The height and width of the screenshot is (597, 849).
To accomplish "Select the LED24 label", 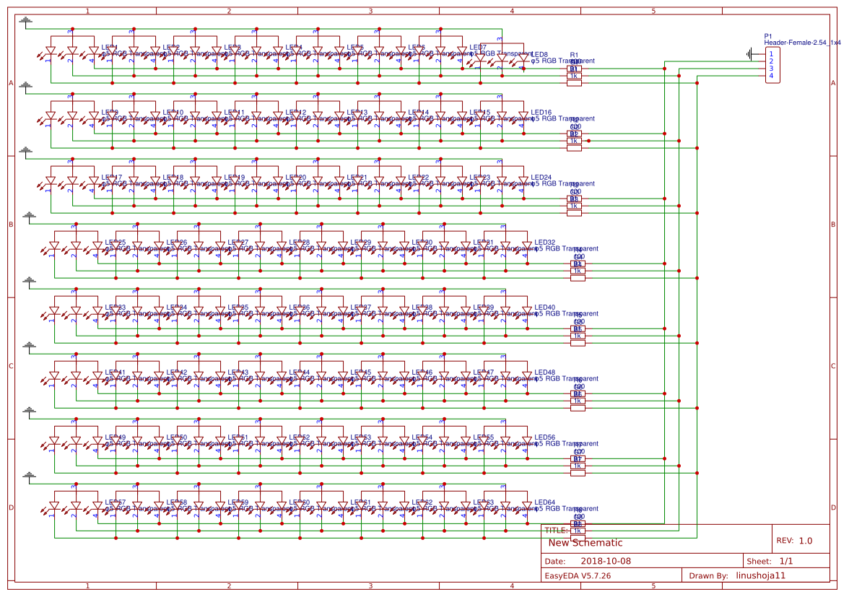I will point(541,178).
